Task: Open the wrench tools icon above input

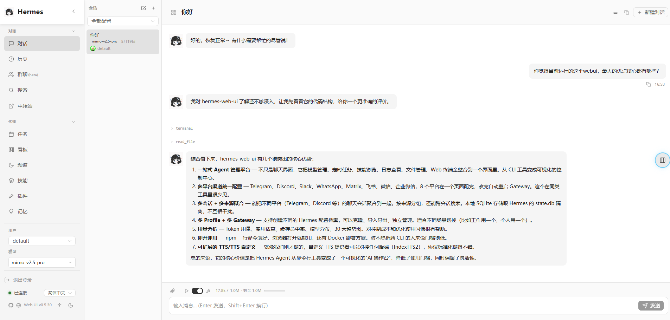Action: pyautogui.click(x=209, y=291)
